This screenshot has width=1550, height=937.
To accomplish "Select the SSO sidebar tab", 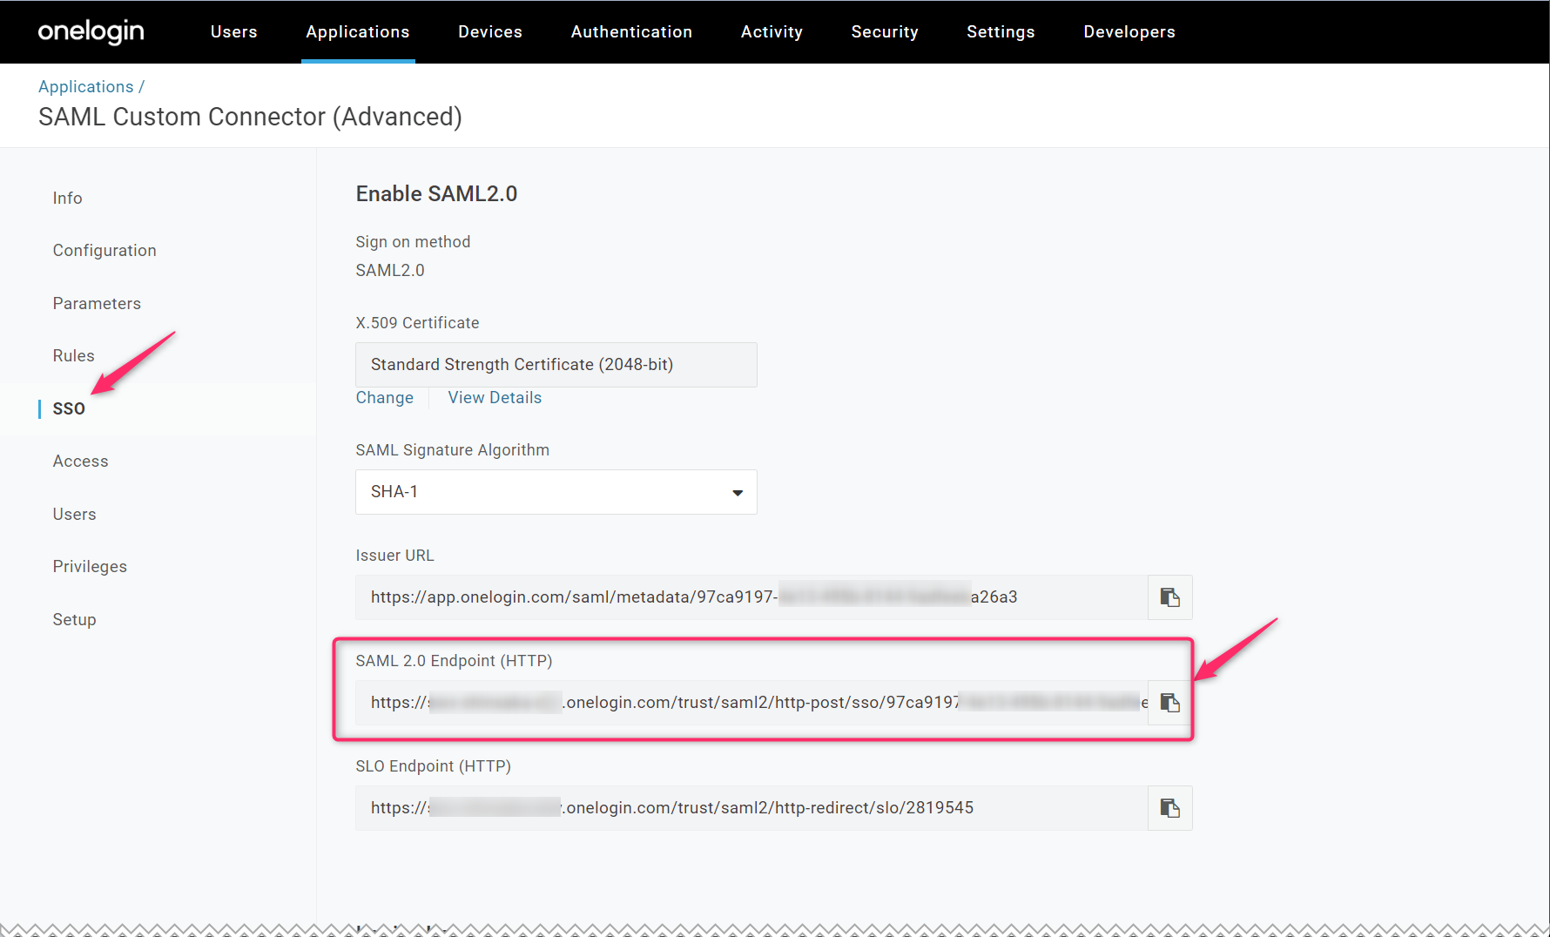I will coord(69,408).
